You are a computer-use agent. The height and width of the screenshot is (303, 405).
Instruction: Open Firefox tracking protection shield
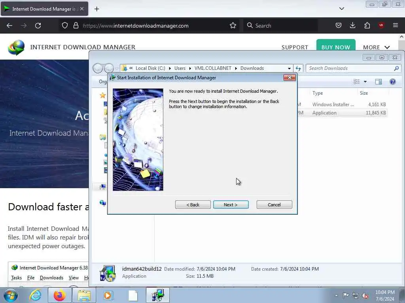click(65, 26)
